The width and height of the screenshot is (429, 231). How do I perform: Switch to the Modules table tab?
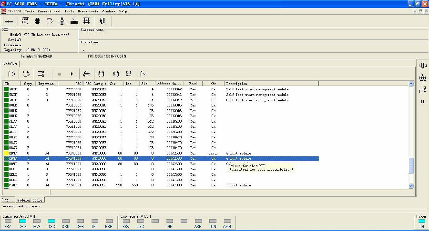30,200
